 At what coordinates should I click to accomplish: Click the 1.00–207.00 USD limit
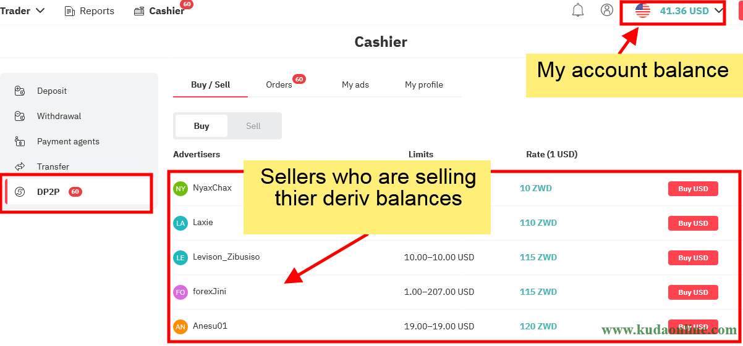pyautogui.click(x=439, y=292)
